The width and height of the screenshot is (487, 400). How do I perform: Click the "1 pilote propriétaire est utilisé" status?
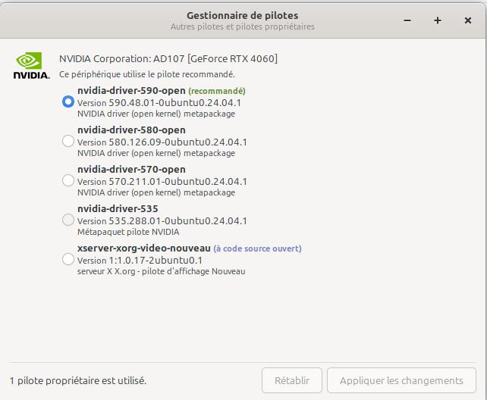pos(78,380)
